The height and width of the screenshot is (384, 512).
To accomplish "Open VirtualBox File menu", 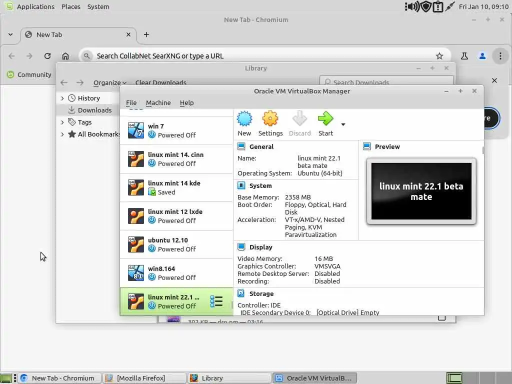I will (131, 103).
